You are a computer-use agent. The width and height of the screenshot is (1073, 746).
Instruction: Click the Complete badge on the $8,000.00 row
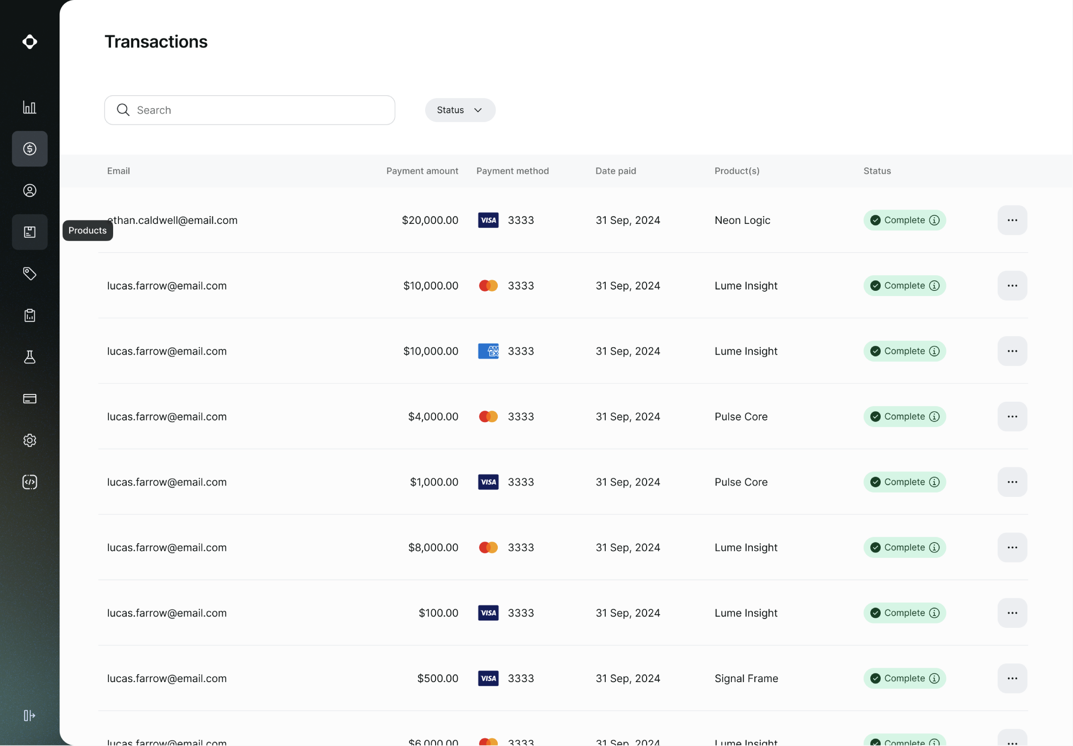(904, 548)
